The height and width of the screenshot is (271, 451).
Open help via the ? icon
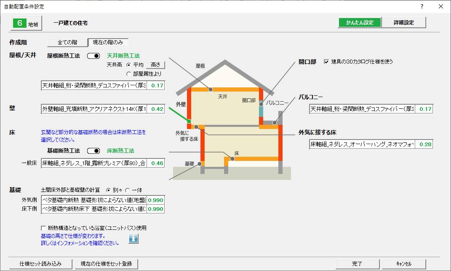point(421,6)
